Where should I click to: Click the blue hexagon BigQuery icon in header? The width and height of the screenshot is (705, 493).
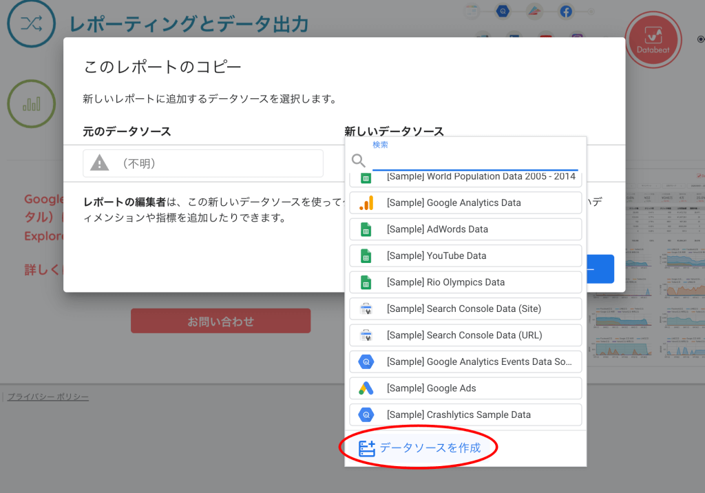point(503,11)
